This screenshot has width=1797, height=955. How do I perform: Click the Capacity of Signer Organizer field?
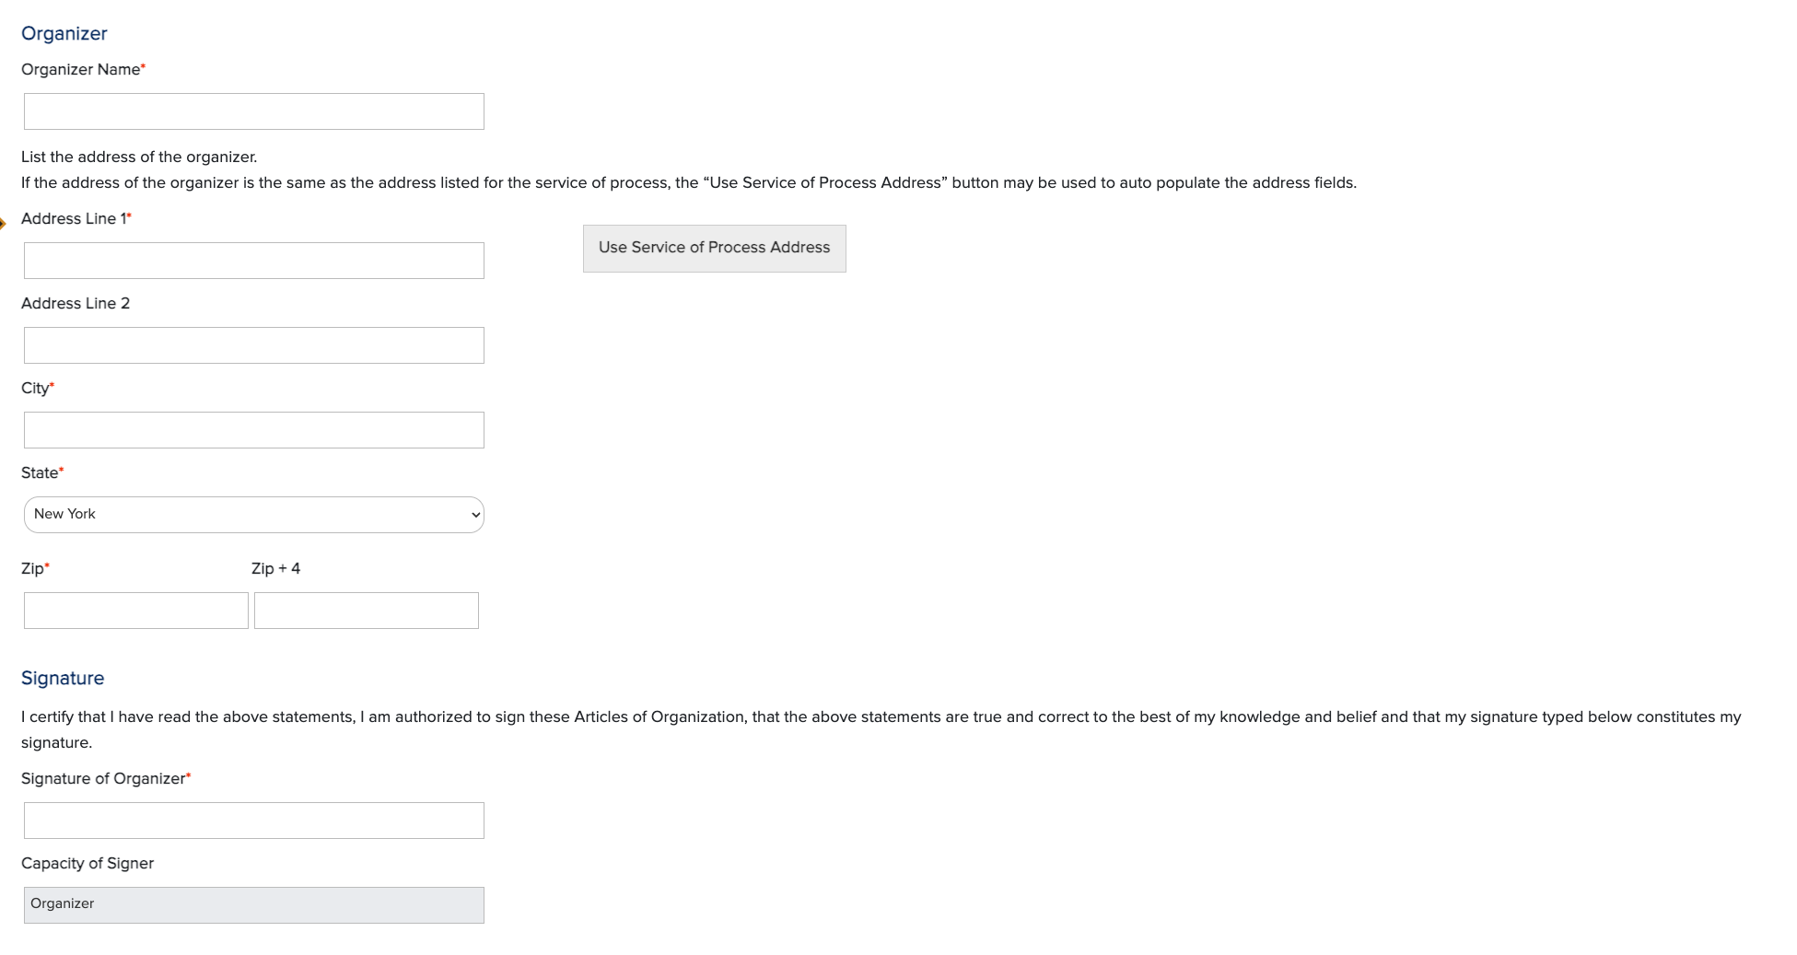tap(254, 905)
